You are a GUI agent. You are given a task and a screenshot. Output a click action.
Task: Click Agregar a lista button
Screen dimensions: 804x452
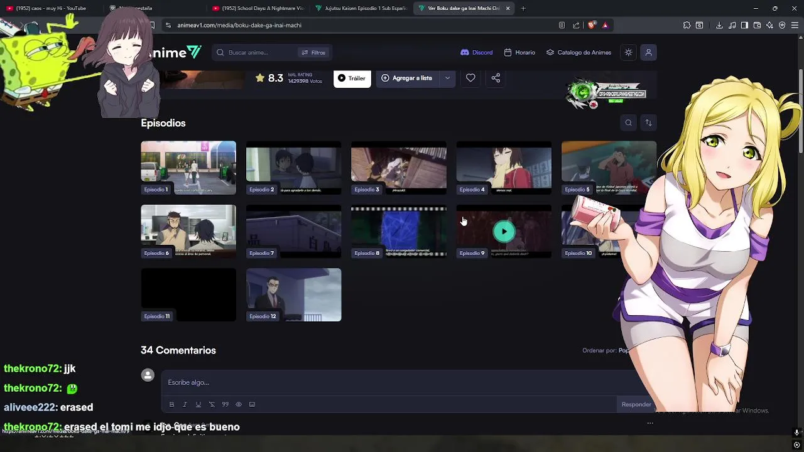pyautogui.click(x=407, y=78)
